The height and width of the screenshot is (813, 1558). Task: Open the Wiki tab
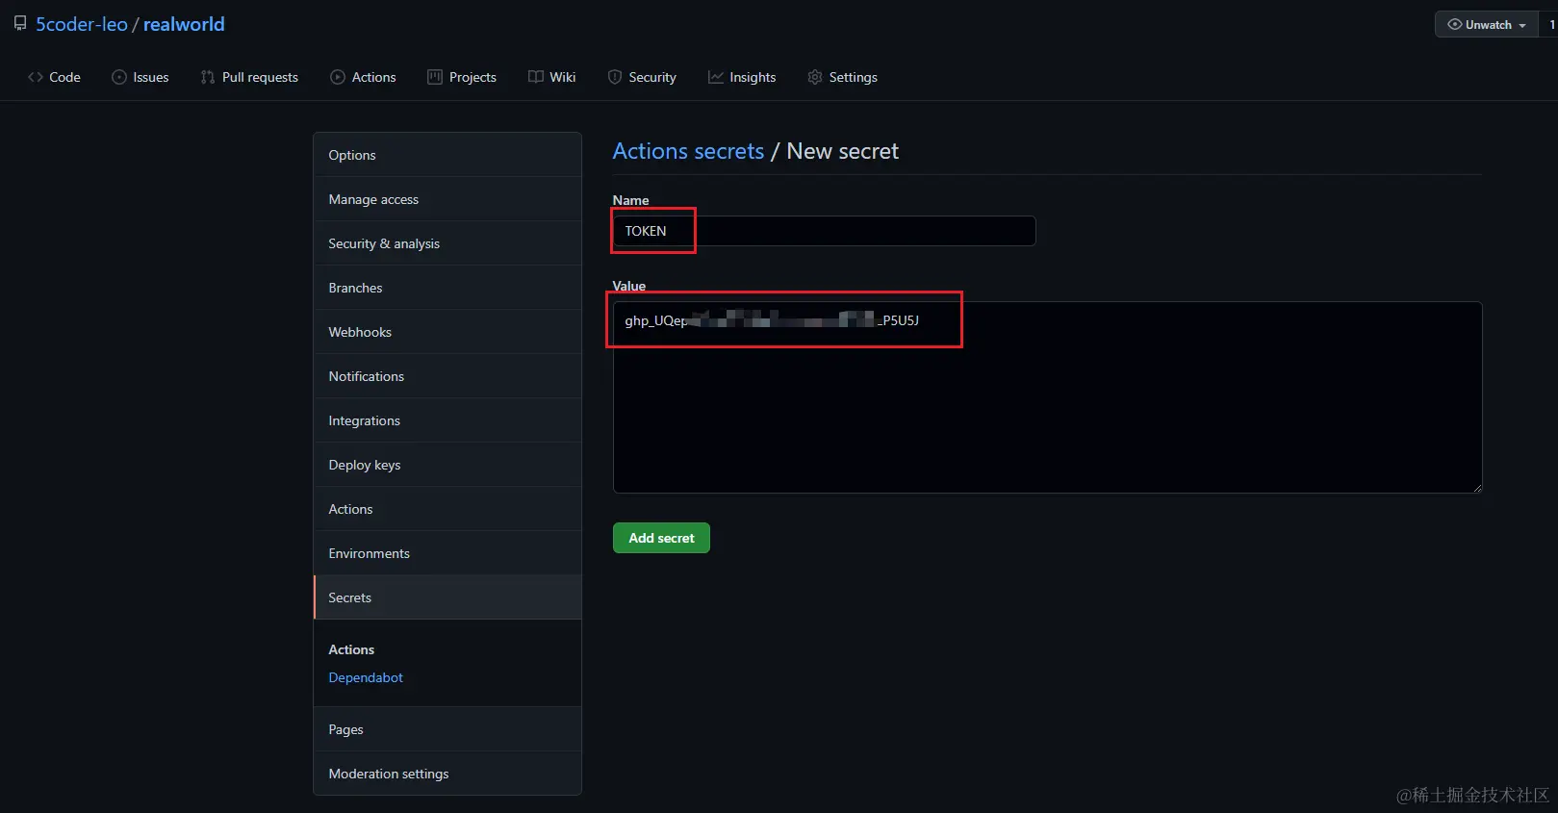(552, 77)
